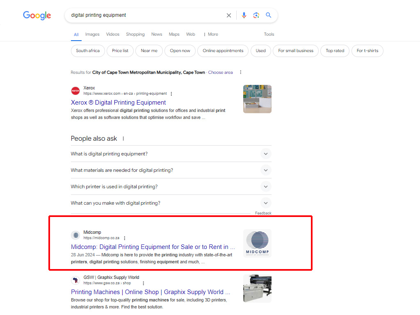This screenshot has width=420, height=315.
Task: Toggle the Near me filter chip
Action: tap(149, 51)
